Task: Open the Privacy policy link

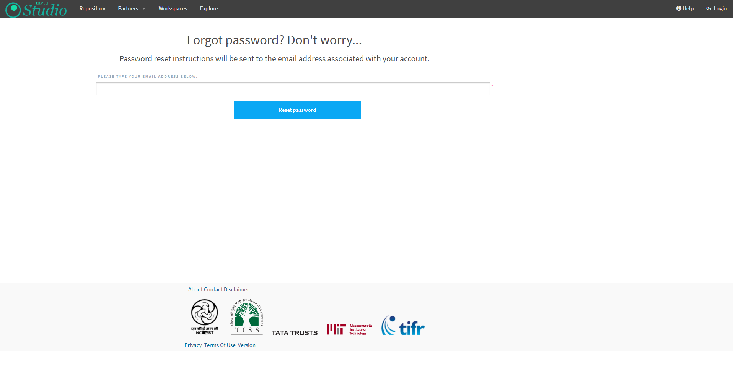Action: [x=193, y=345]
